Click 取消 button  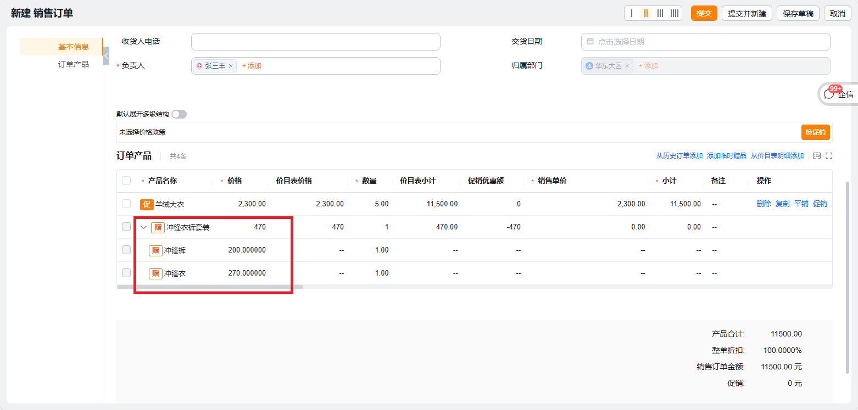click(x=838, y=13)
